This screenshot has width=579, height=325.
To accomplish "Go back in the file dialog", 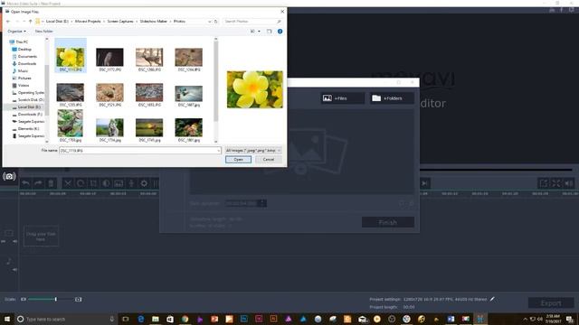I will [8, 22].
